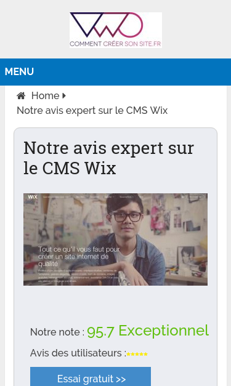Click the last yellow star
231x386 pixels.
(x=145, y=354)
